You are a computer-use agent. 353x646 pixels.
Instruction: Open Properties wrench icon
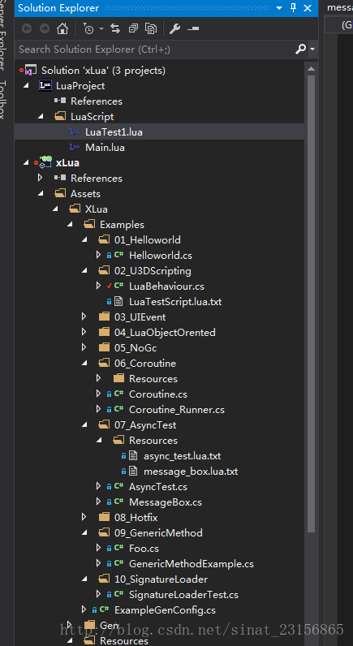tap(175, 28)
